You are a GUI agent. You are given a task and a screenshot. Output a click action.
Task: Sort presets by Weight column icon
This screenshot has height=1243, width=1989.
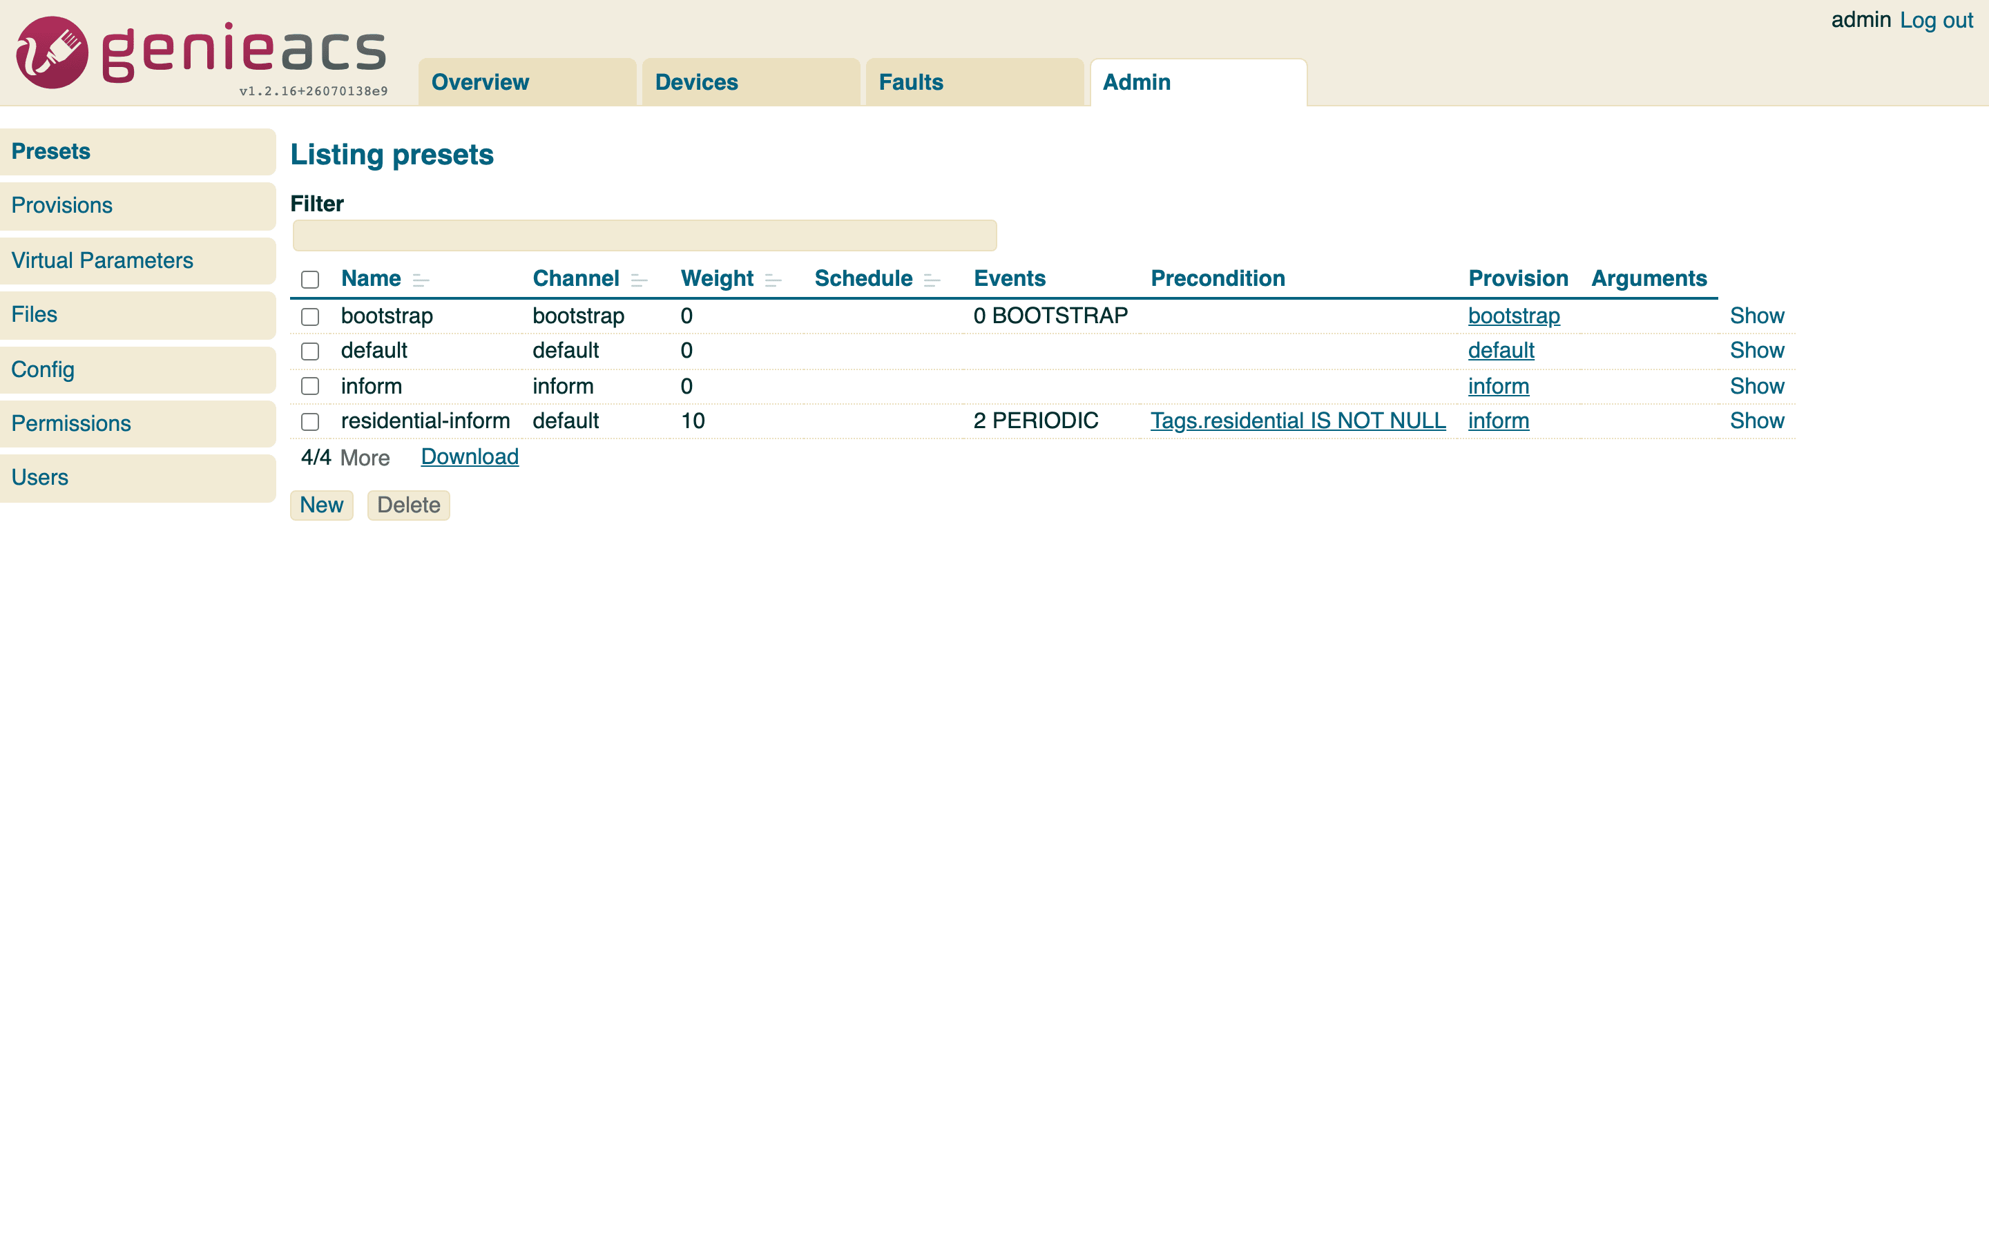(773, 280)
